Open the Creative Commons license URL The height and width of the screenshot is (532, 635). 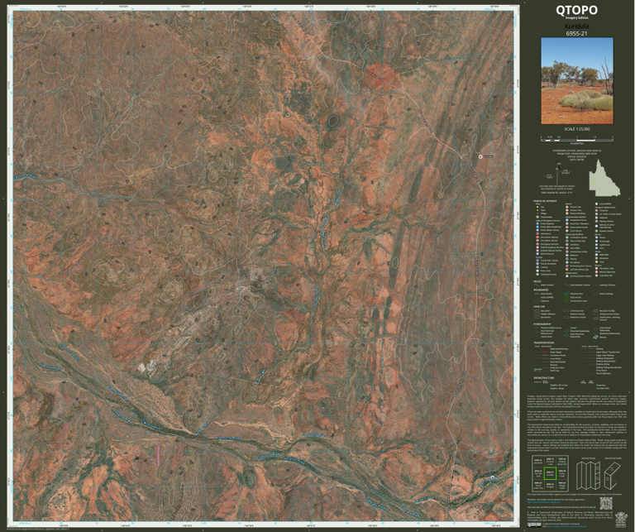point(566,526)
